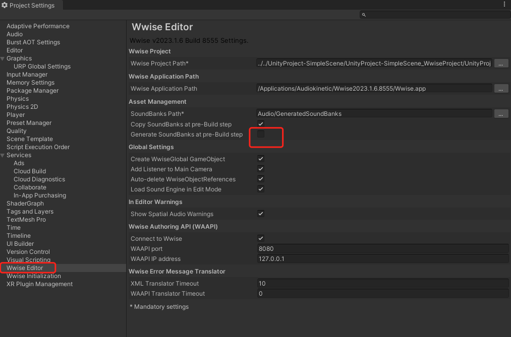Open Script Execution Order
Viewport: 511px width, 337px height.
click(38, 147)
